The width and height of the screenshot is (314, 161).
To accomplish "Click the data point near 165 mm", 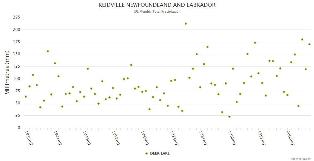I will tap(207, 47).
